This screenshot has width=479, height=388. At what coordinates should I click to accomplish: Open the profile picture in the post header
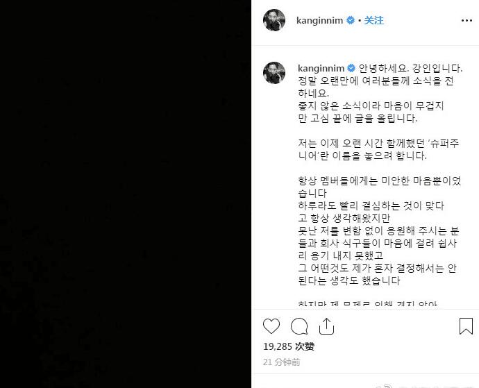click(274, 20)
